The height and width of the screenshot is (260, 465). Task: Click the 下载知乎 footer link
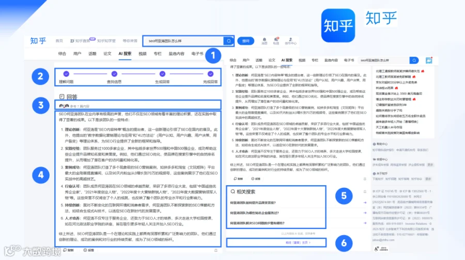[378, 179]
